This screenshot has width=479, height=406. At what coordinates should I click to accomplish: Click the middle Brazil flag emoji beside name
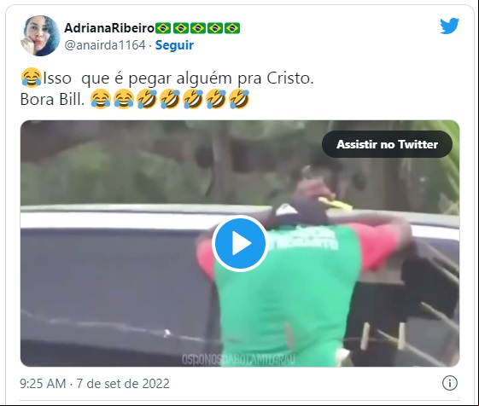pos(197,28)
